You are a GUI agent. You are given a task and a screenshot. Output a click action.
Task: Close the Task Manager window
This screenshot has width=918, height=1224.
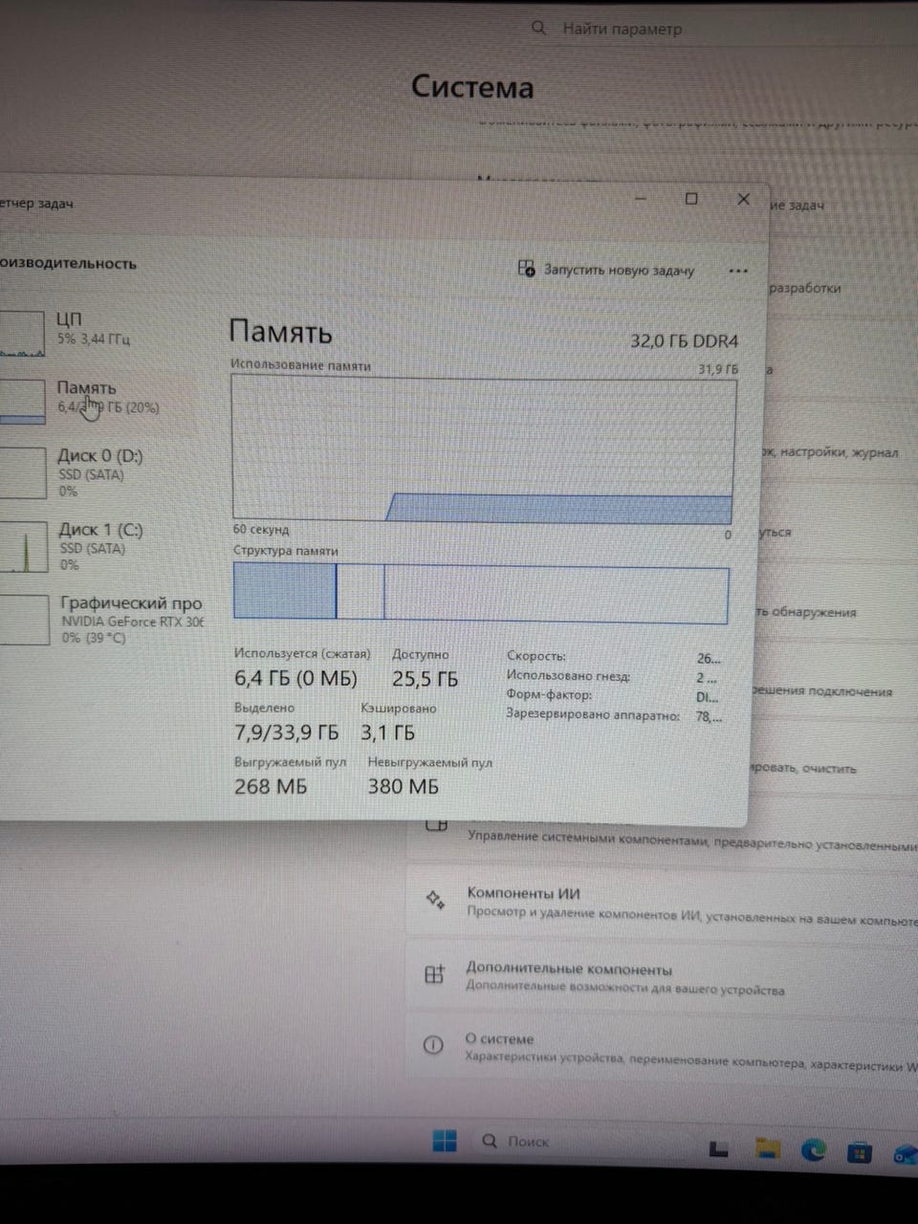coord(743,199)
